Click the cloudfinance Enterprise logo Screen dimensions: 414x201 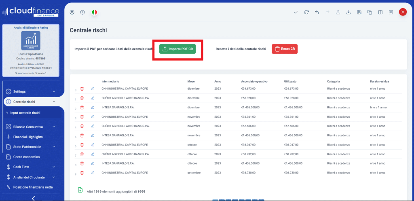tap(31, 12)
